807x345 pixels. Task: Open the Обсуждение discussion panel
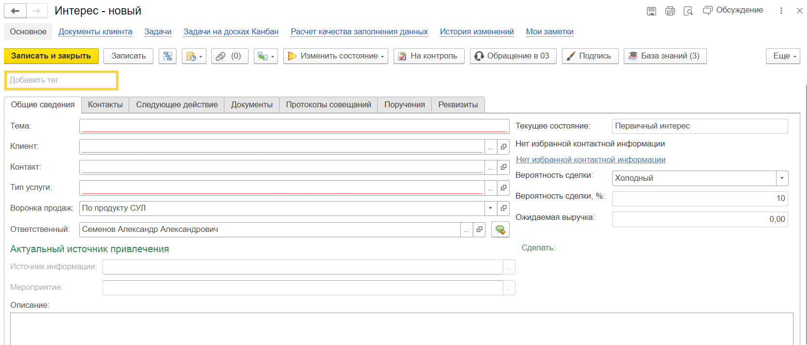click(x=733, y=10)
